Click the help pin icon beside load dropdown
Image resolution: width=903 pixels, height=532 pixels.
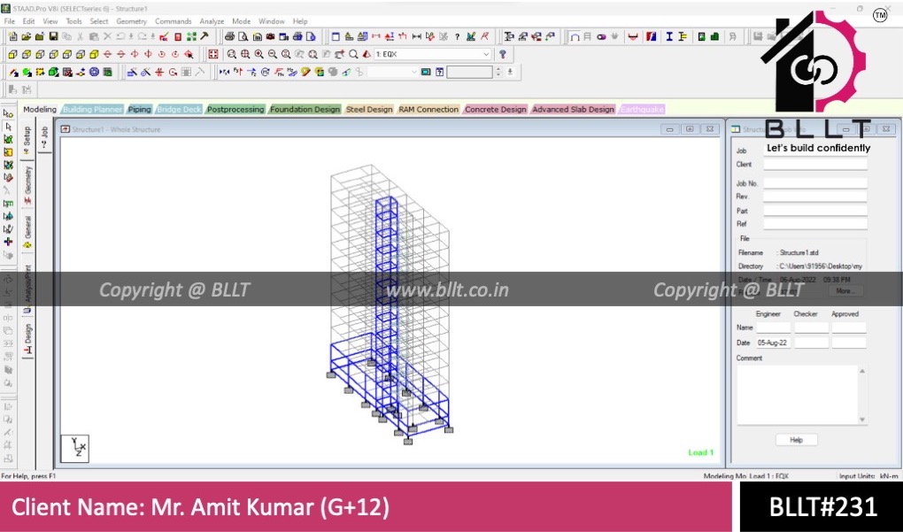pos(503,54)
